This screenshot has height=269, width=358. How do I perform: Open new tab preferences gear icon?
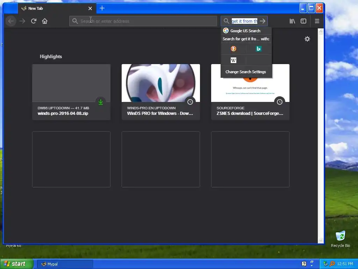(307, 39)
